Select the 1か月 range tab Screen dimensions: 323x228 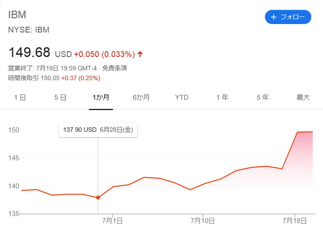tap(101, 98)
